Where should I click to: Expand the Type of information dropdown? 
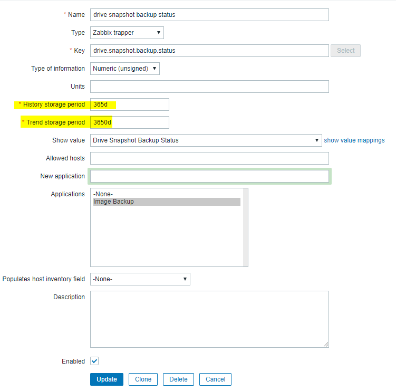(125, 69)
